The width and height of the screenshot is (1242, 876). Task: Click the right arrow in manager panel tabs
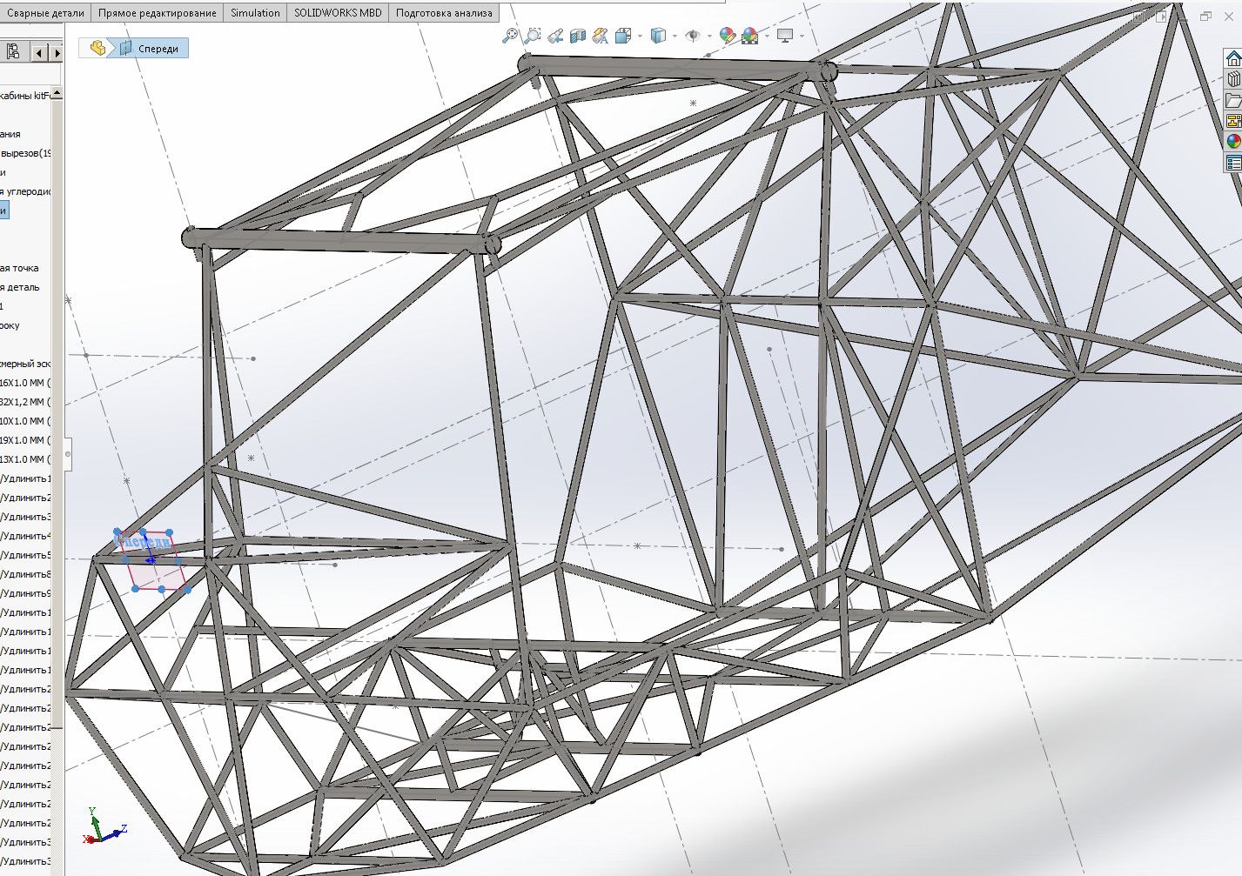pos(57,53)
